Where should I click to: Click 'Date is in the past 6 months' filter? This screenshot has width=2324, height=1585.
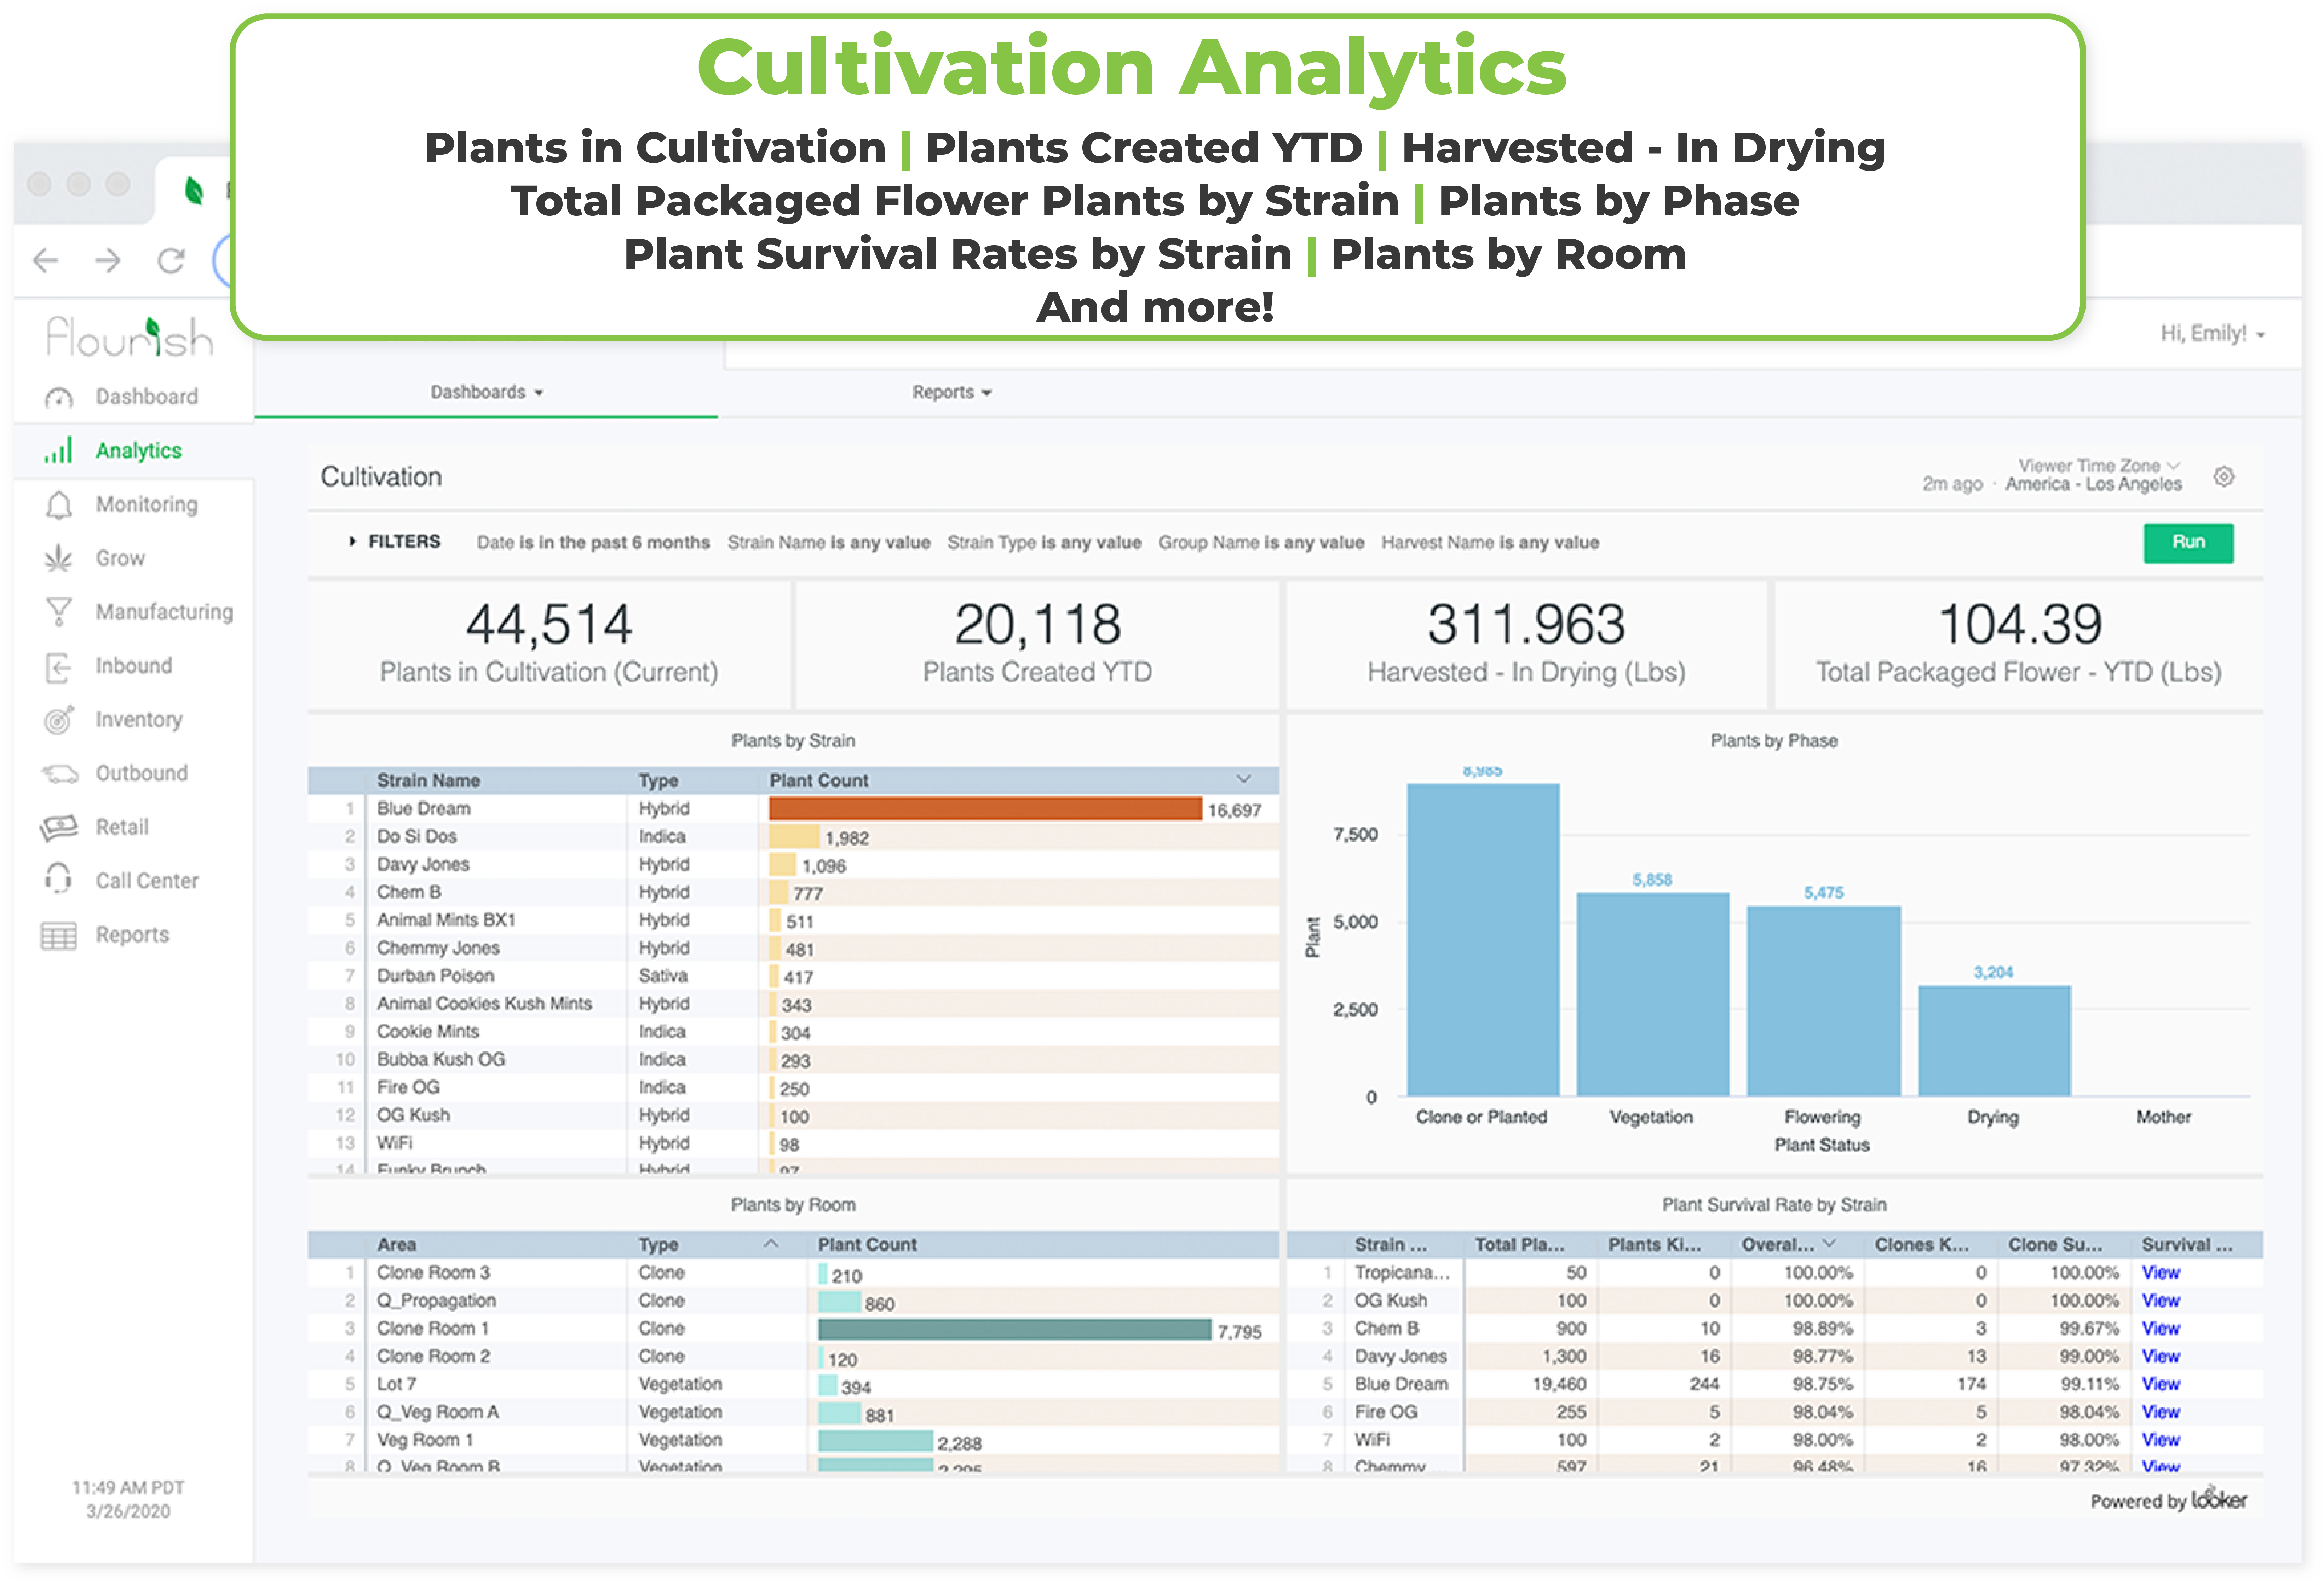[x=593, y=543]
